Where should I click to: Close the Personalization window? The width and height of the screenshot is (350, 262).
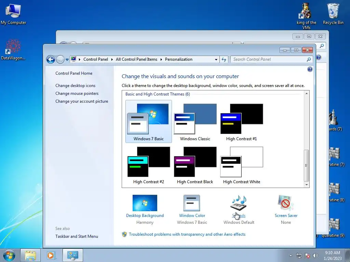point(307,50)
